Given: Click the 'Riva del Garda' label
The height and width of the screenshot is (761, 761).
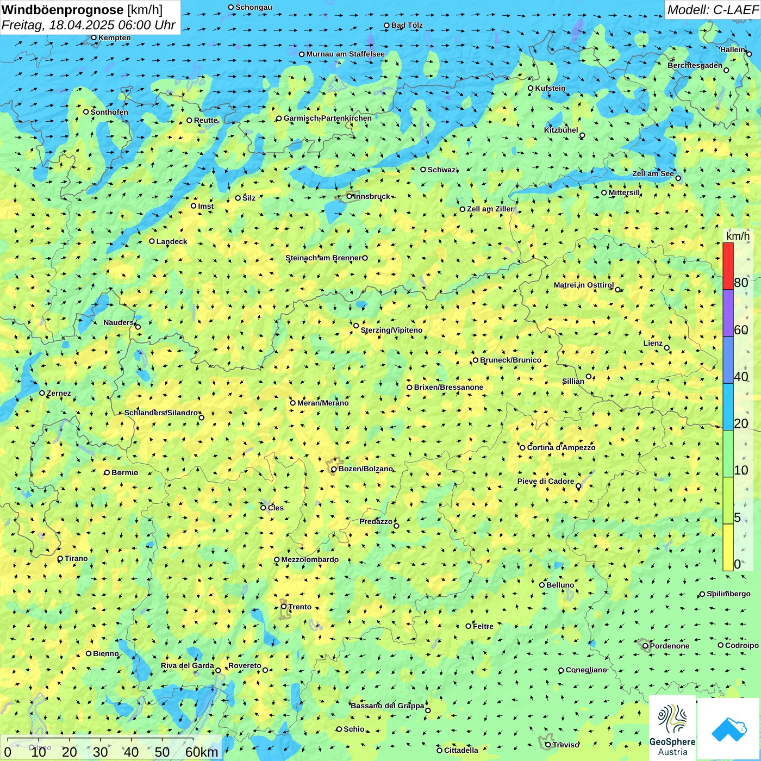Looking at the screenshot, I should [x=188, y=665].
